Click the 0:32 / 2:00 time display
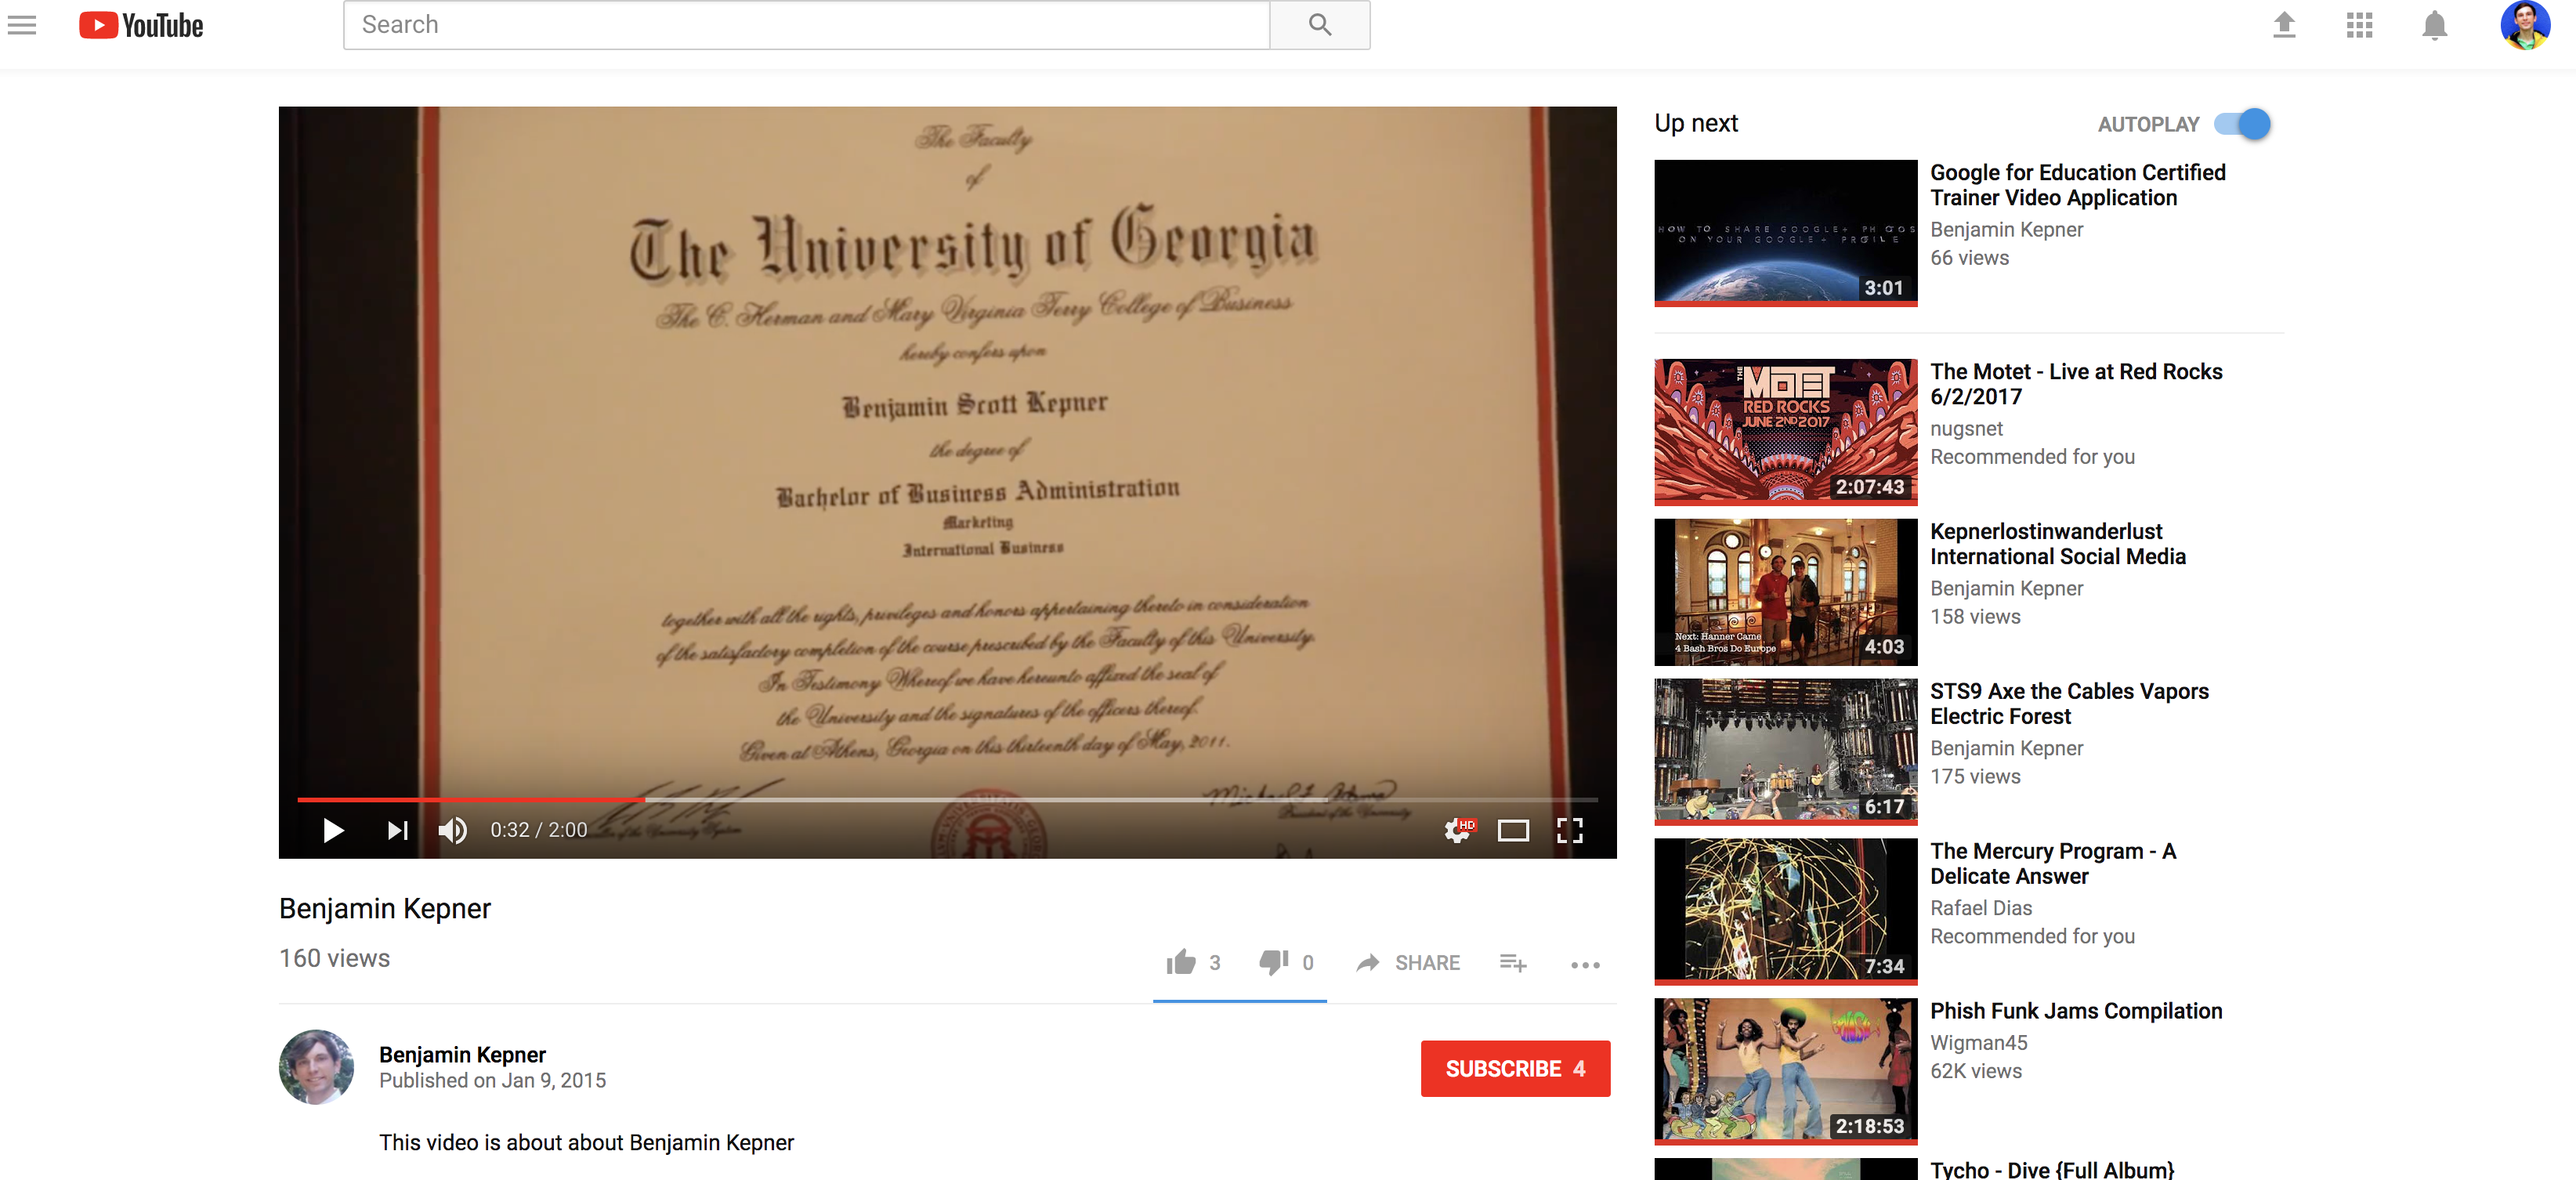The image size is (2576, 1180). 538,830
